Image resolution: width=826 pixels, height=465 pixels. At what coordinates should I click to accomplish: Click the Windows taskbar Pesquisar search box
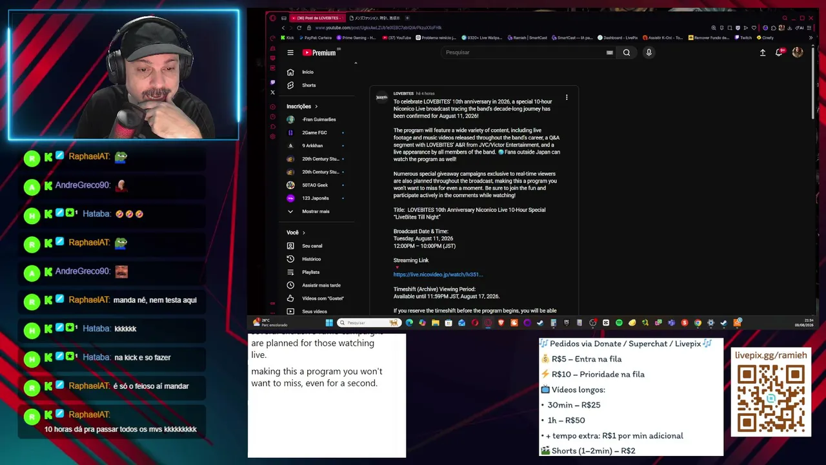click(x=368, y=322)
